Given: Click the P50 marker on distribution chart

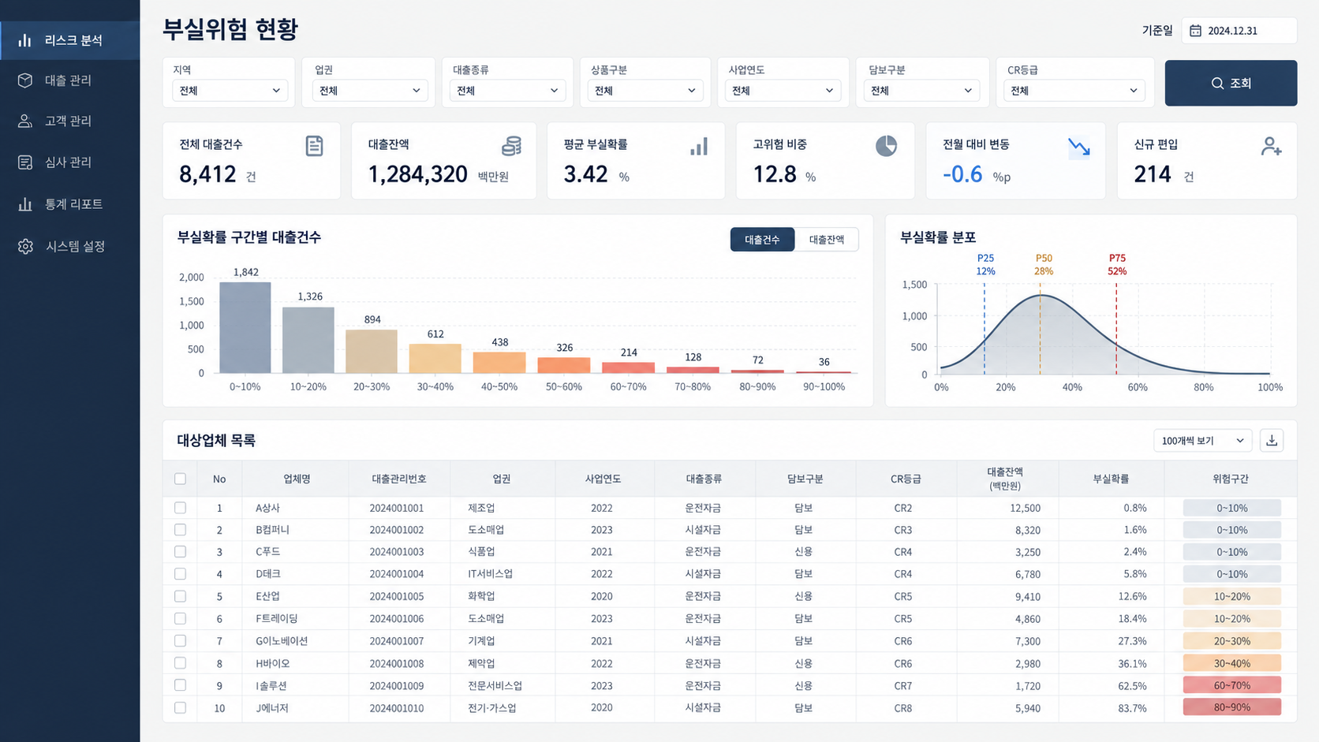Looking at the screenshot, I should coord(1043,264).
